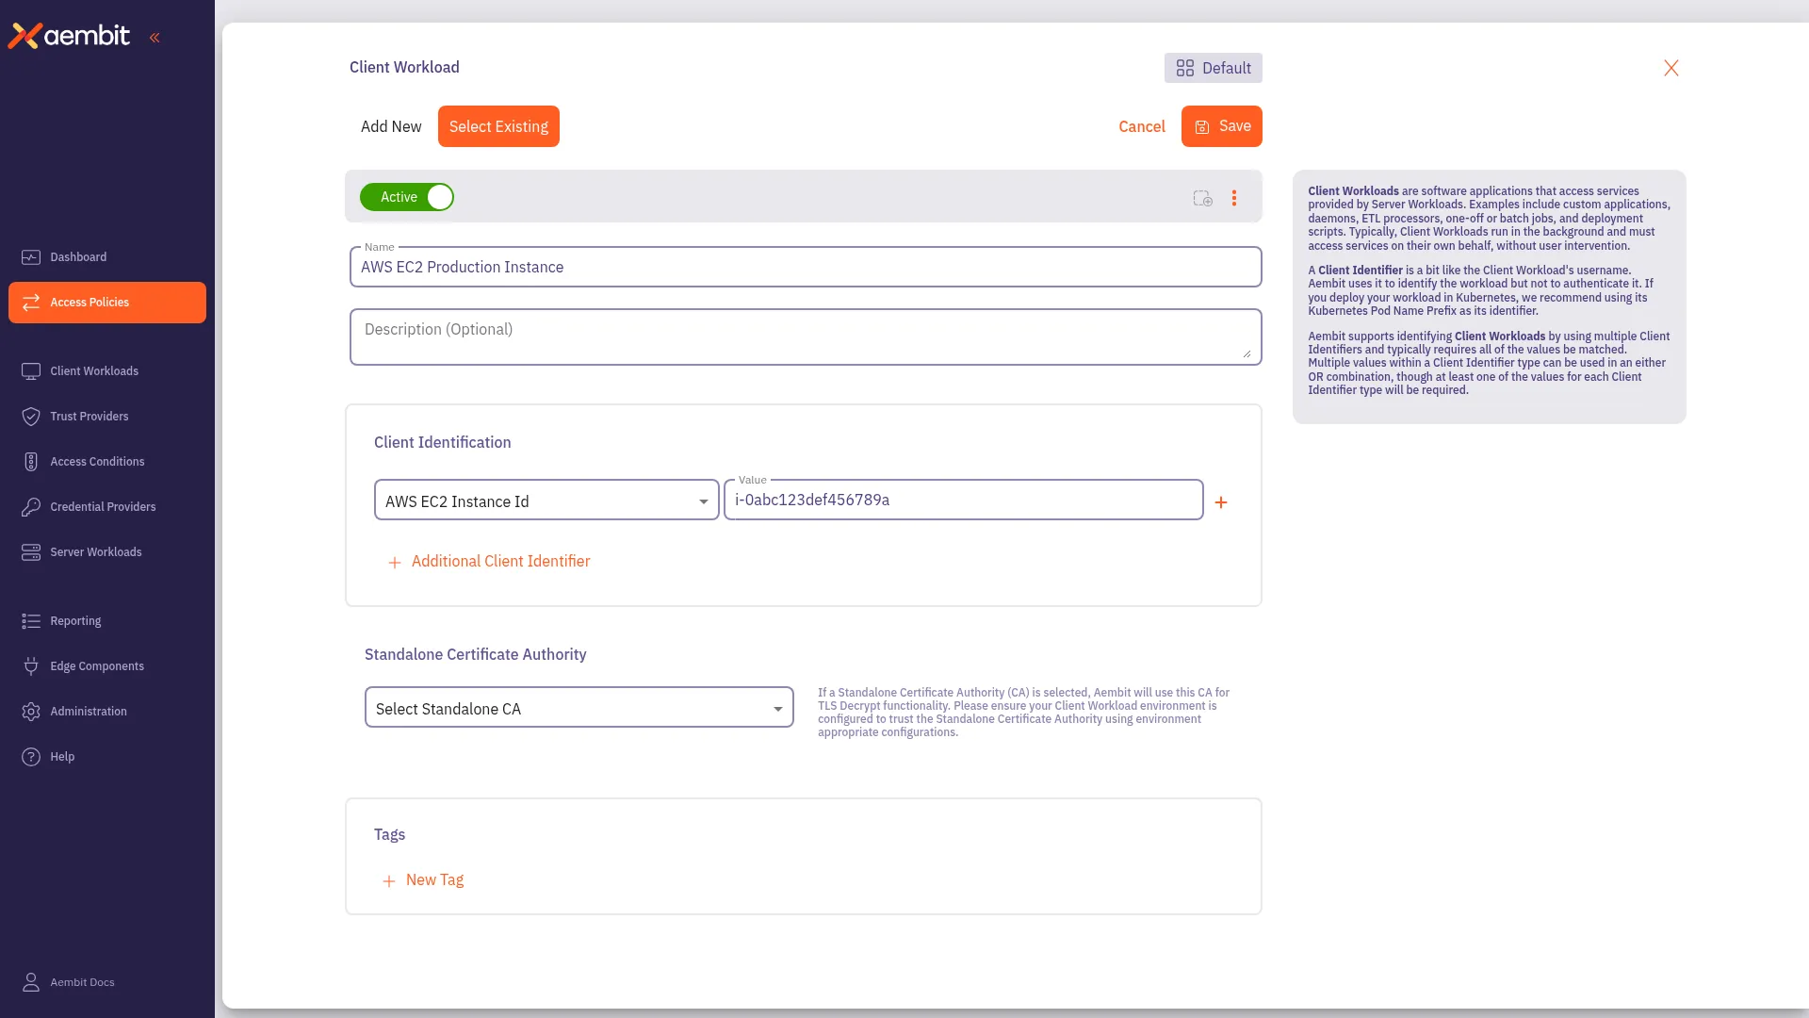This screenshot has height=1018, width=1809.
Task: Open Client Workloads page
Action: click(x=107, y=371)
